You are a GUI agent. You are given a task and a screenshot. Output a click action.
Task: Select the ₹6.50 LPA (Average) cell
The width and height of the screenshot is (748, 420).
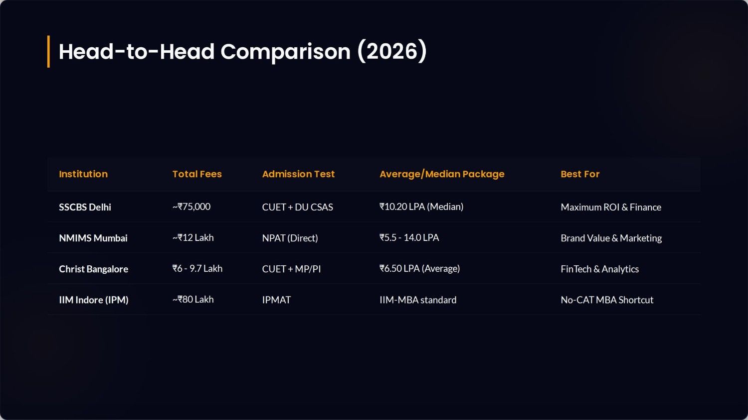tap(420, 268)
